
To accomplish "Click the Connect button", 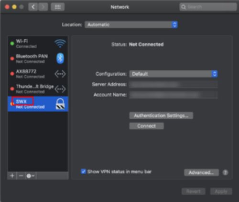I will tap(146, 126).
